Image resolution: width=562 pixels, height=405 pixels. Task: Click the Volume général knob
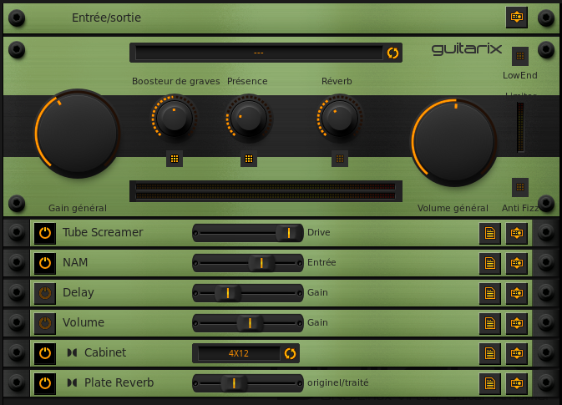click(454, 142)
